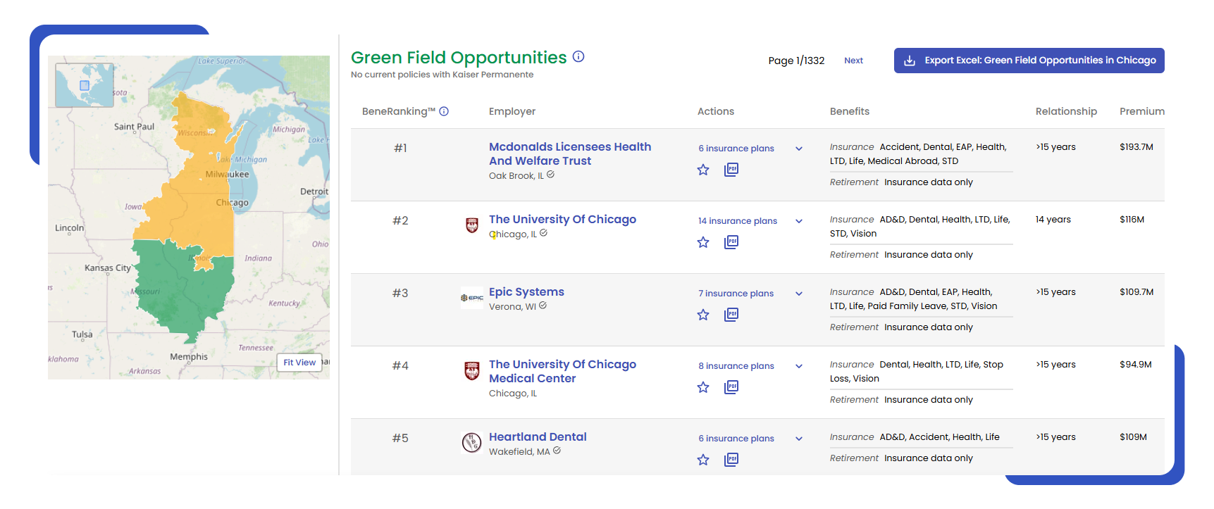
Task: Click the BeneRanking™ column header
Action: pos(399,111)
